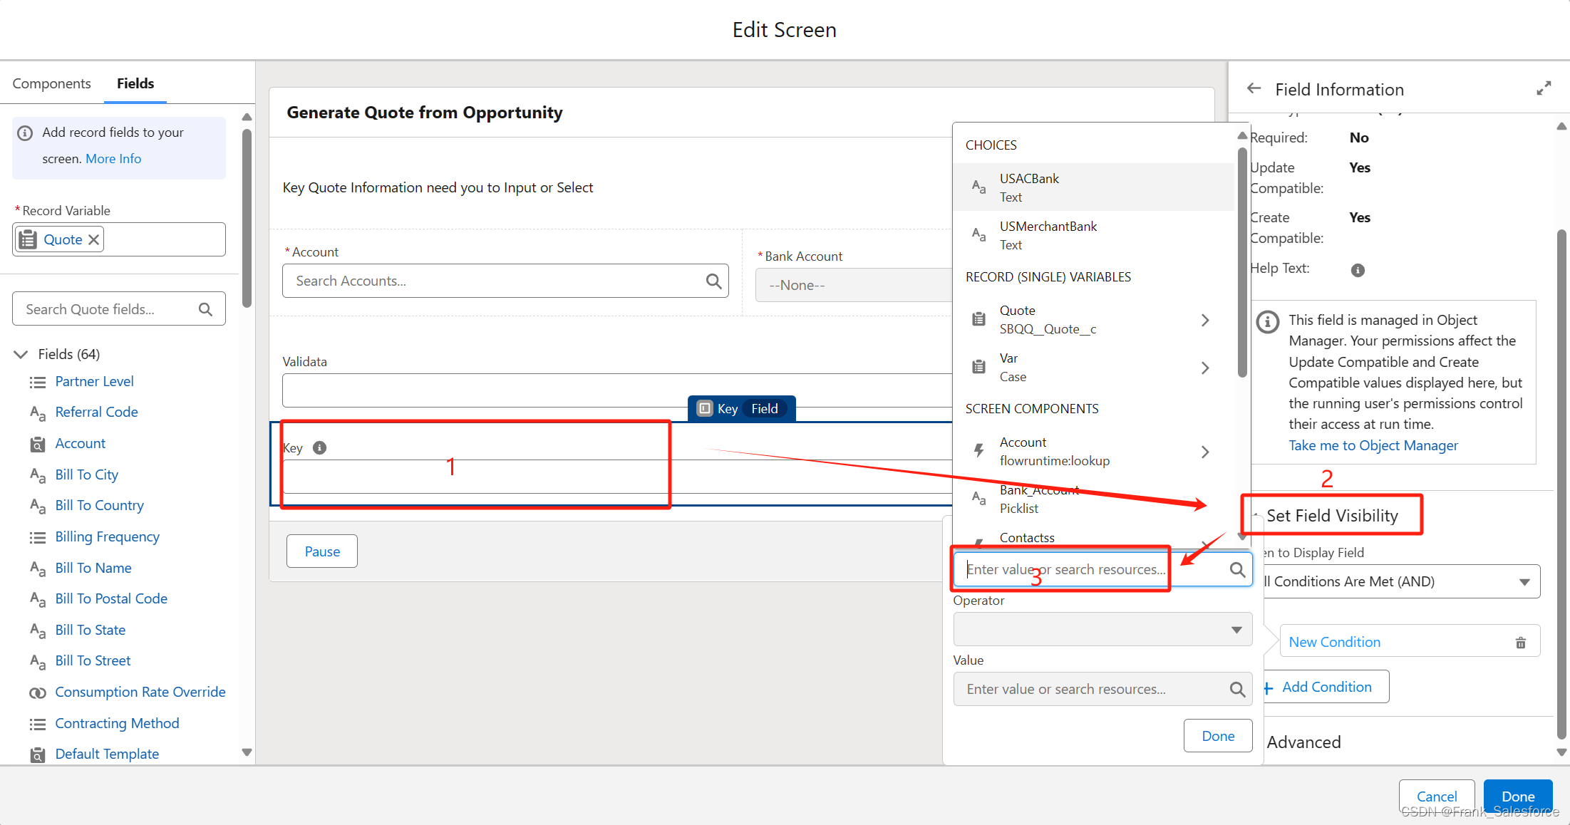Screen dimensions: 1570x825
Task: Click the Search Accounts magnifier icon
Action: pyautogui.click(x=713, y=281)
